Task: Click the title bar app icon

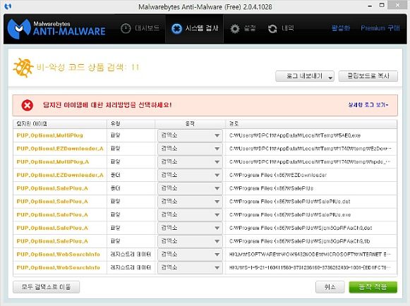Action: pyautogui.click(x=8, y=6)
